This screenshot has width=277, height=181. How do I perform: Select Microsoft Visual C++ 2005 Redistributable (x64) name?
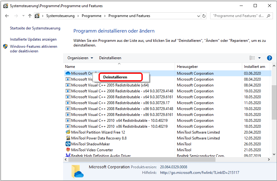[110, 85]
